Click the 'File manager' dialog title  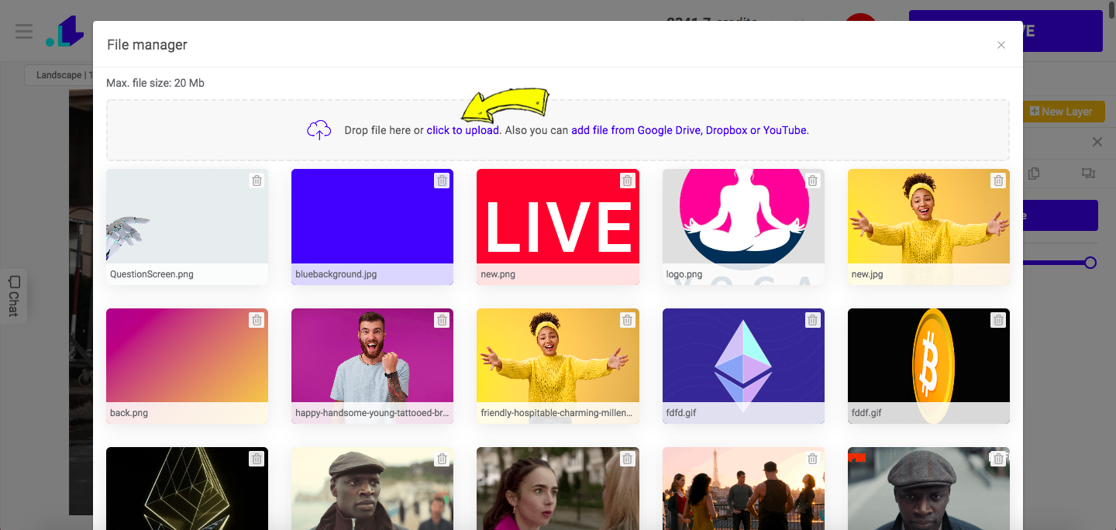coord(147,45)
